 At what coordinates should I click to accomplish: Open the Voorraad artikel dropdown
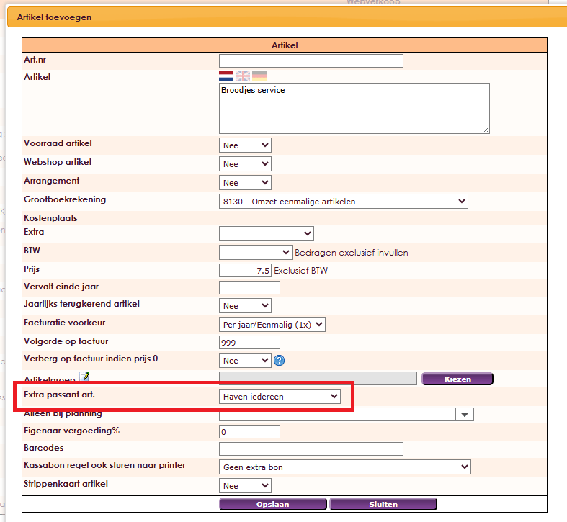pyautogui.click(x=245, y=145)
